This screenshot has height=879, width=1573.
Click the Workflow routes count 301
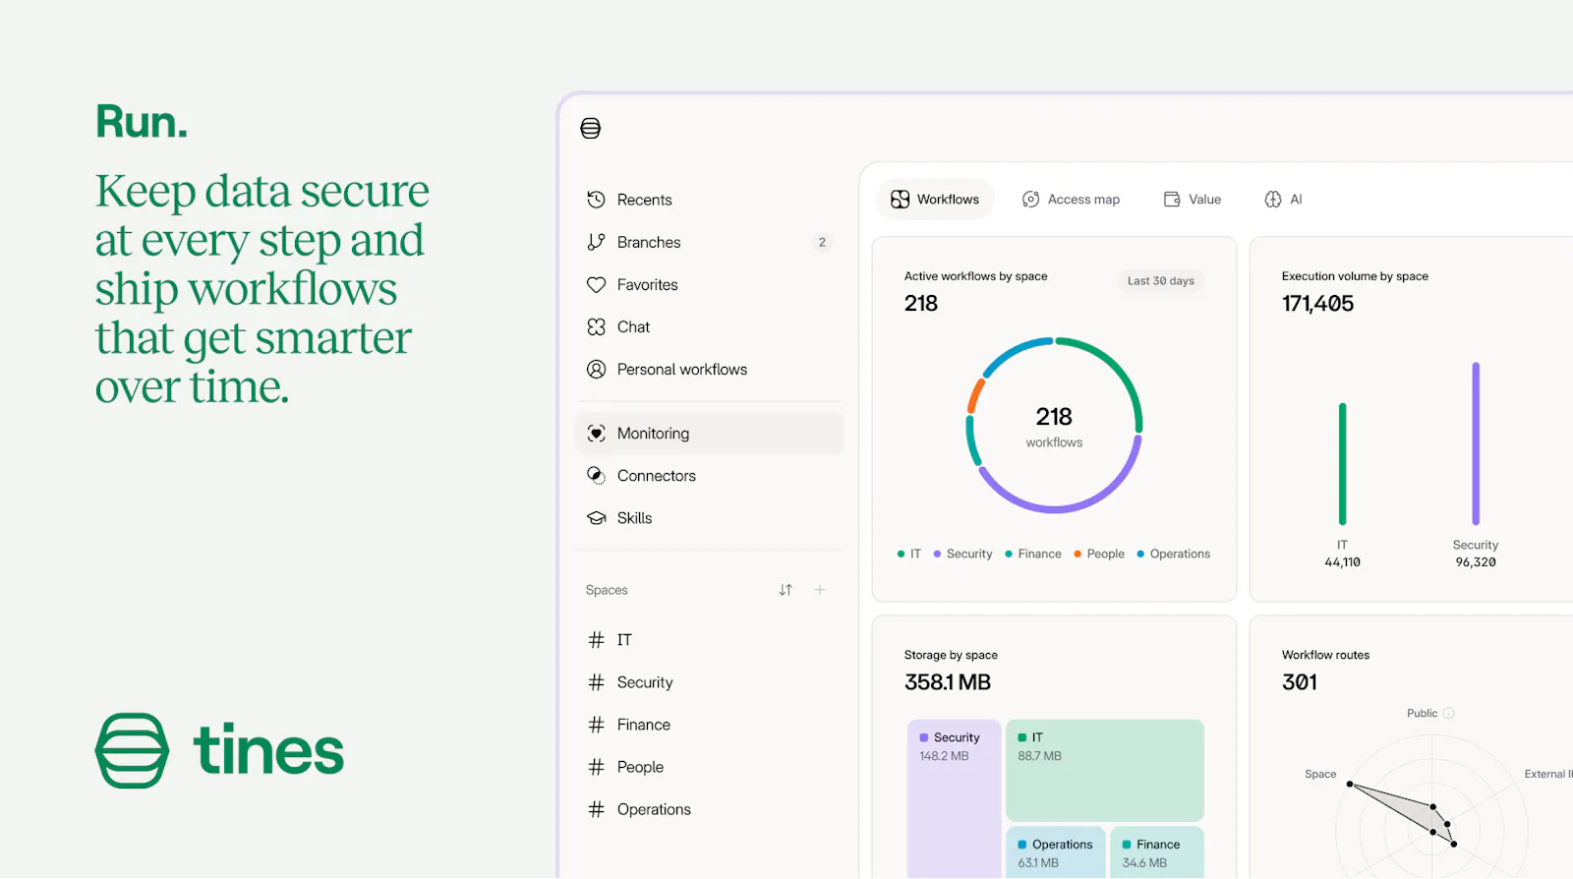1300,682
